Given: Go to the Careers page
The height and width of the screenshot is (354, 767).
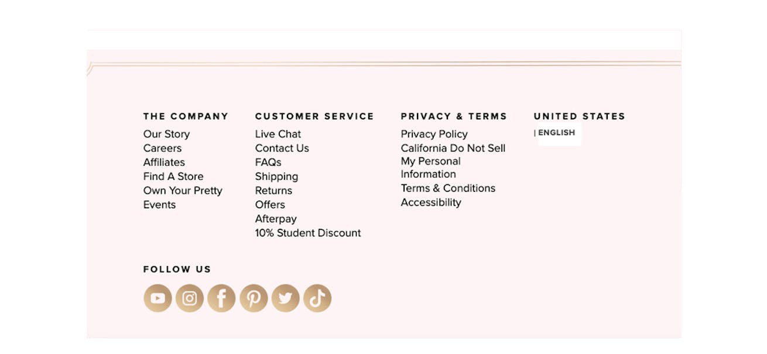Looking at the screenshot, I should pos(163,148).
